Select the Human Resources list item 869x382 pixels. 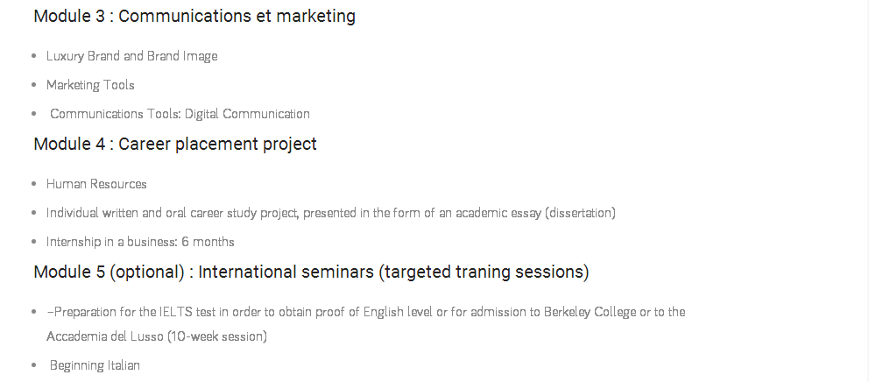[96, 184]
